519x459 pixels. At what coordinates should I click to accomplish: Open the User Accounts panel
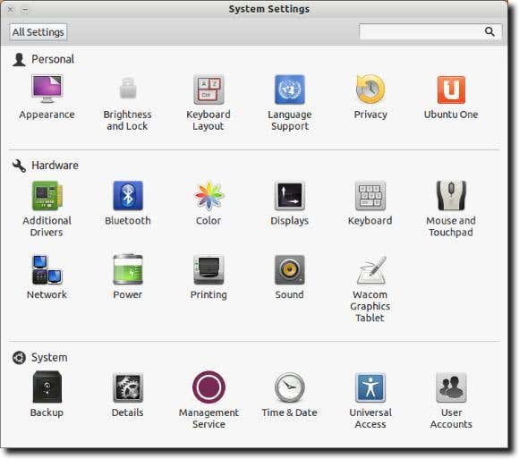tap(451, 401)
